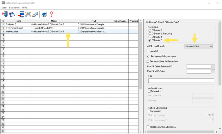Enable the Gepuffert checkbox

pyautogui.click(x=148, y=51)
